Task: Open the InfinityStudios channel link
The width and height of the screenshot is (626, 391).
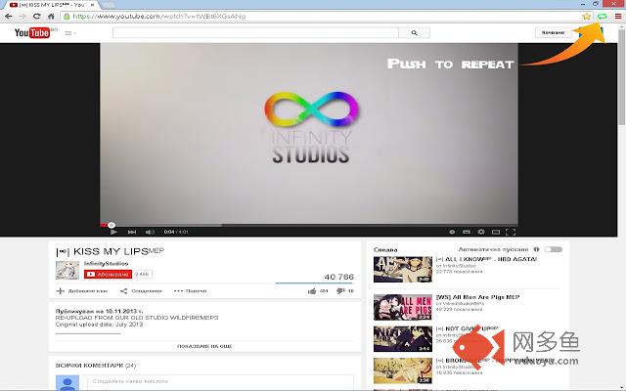Action: [x=107, y=263]
